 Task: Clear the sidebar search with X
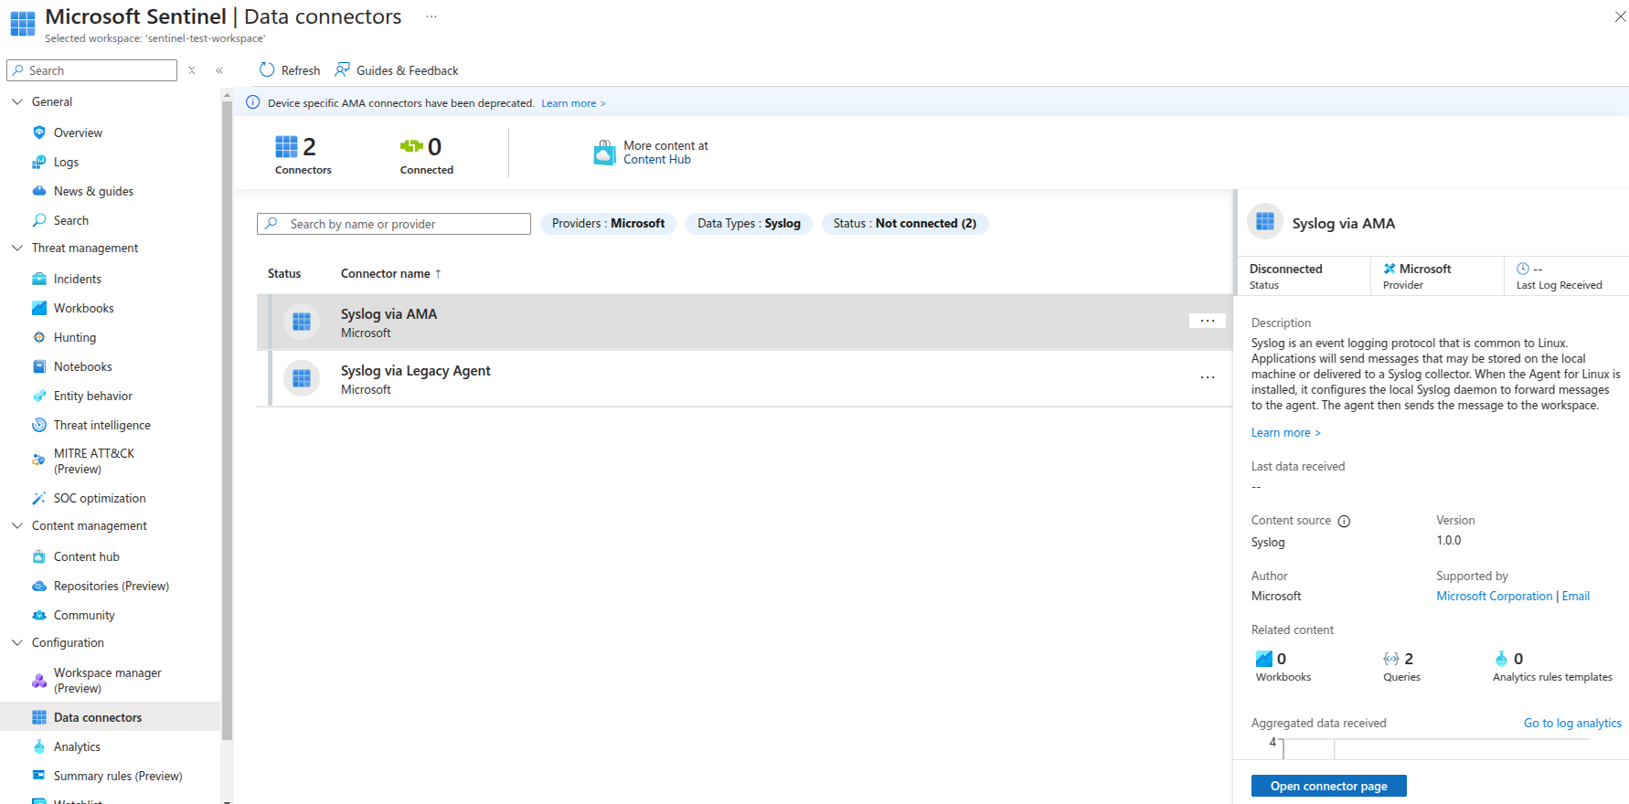(x=192, y=70)
